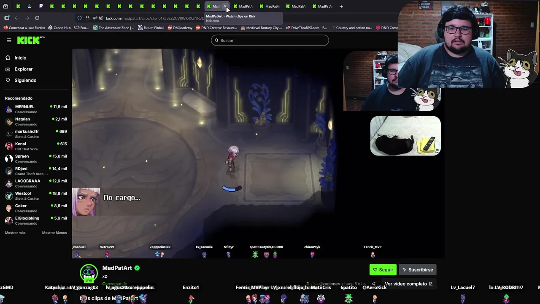This screenshot has width=540, height=304.
Task: Open a new browser tab
Action: click(341, 6)
